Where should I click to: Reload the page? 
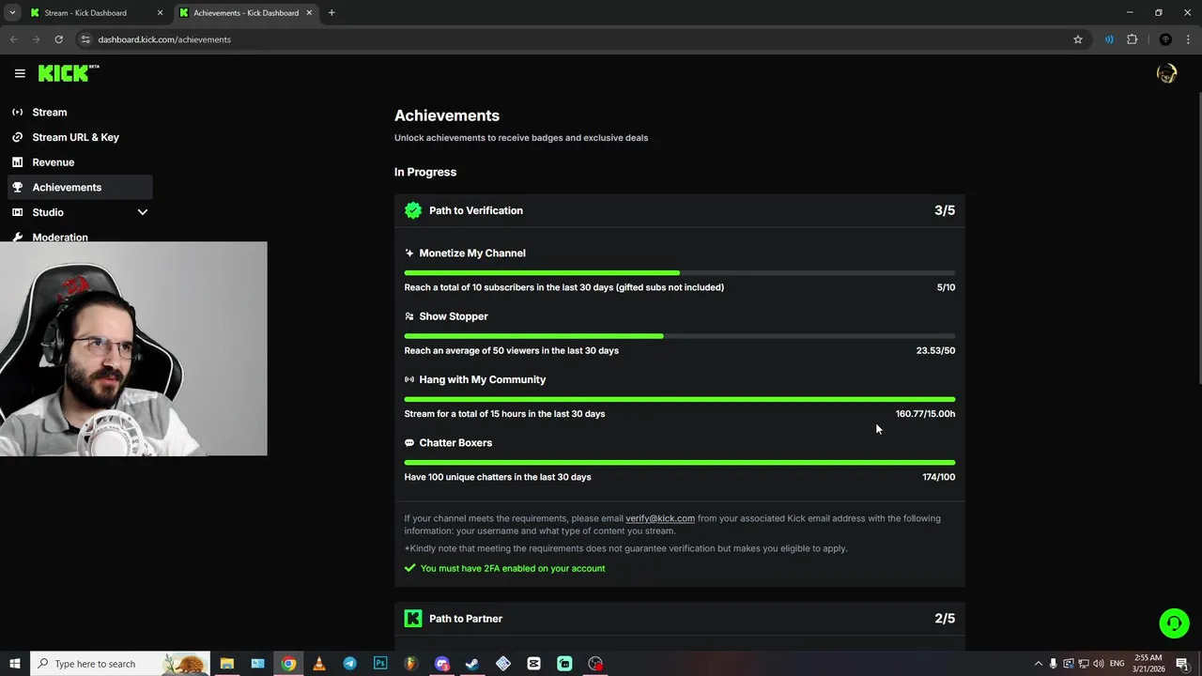point(58,39)
